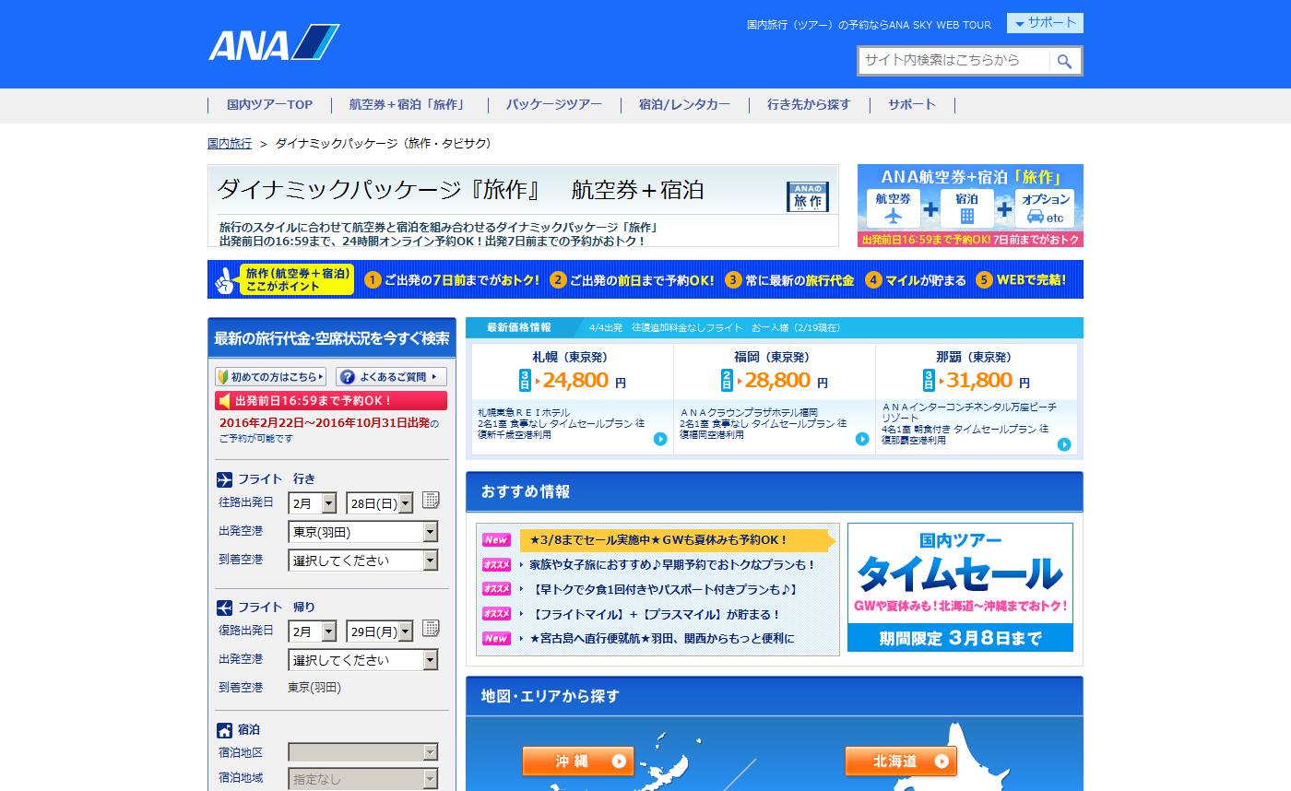Click the car option icon in 旅作 banner
Image resolution: width=1291 pixels, height=791 pixels.
pyautogui.click(x=1036, y=217)
